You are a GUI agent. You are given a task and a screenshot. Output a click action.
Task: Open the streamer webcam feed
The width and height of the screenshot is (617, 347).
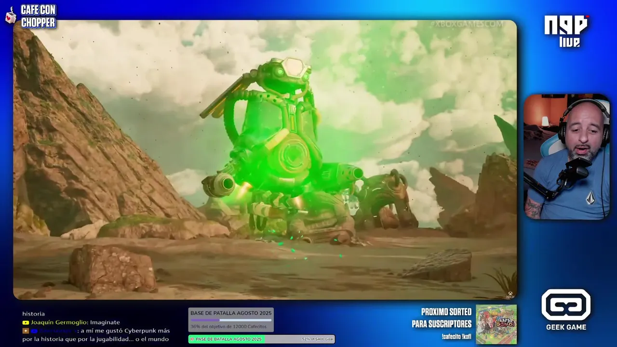566,157
